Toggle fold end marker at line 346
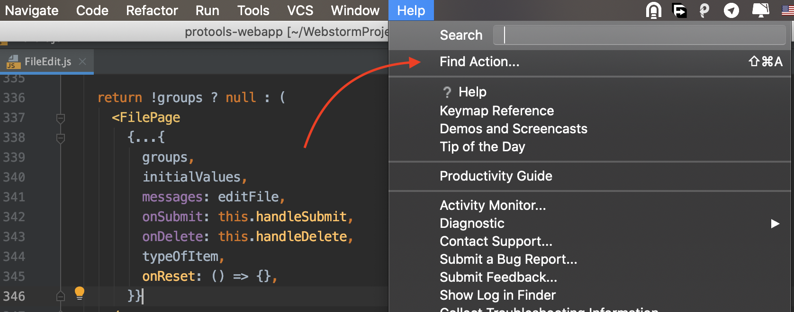The image size is (794, 312). [61, 296]
